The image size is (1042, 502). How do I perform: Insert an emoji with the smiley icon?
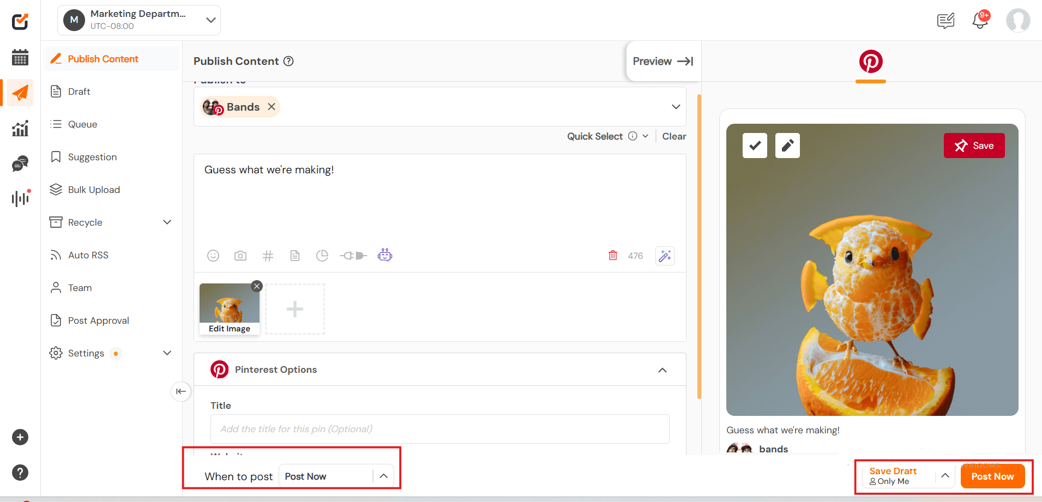click(x=213, y=256)
